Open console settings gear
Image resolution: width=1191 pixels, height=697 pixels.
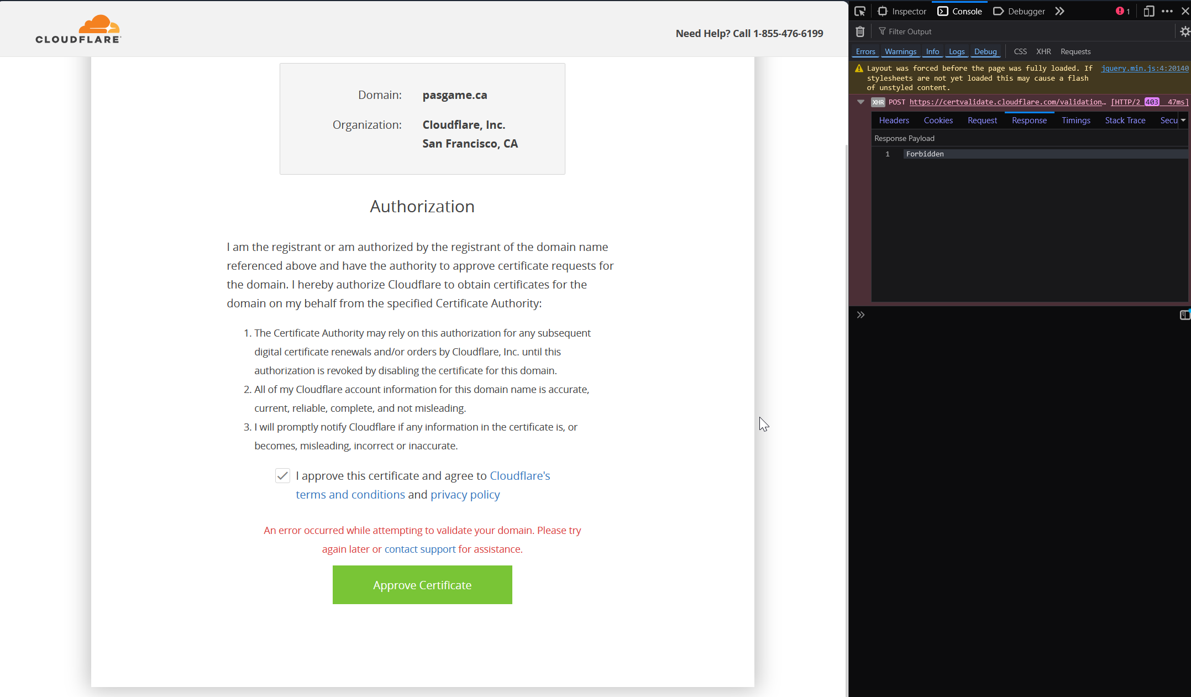click(1184, 32)
